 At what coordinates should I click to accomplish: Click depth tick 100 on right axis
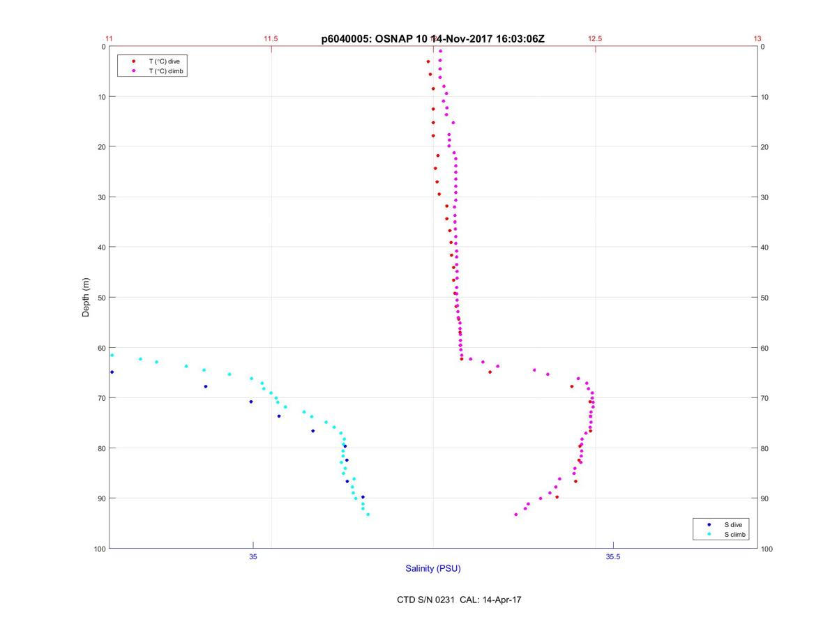(767, 549)
